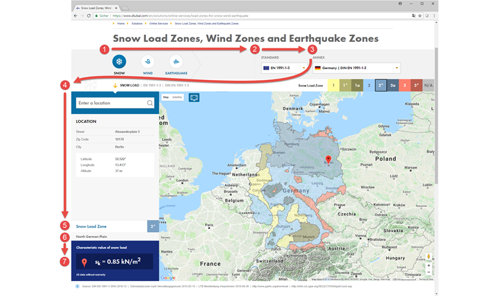This screenshot has width=490, height=296.
Task: Click the browser forward arrow
Action: point(82,15)
